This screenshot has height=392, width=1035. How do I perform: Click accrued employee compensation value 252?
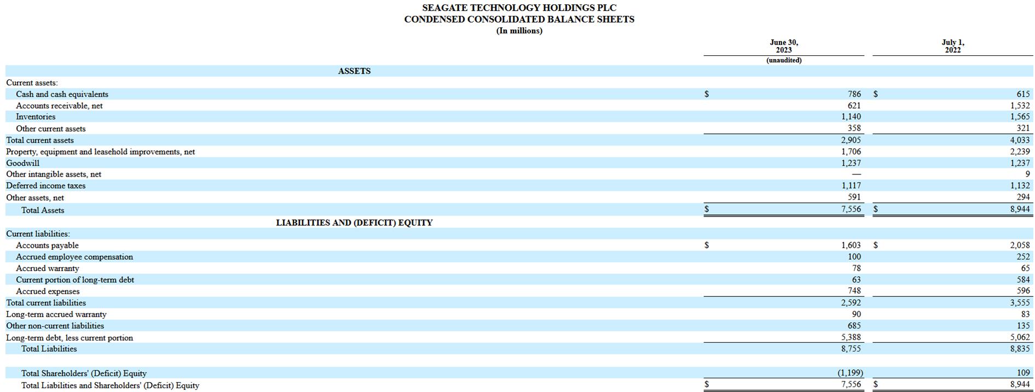(x=1023, y=256)
